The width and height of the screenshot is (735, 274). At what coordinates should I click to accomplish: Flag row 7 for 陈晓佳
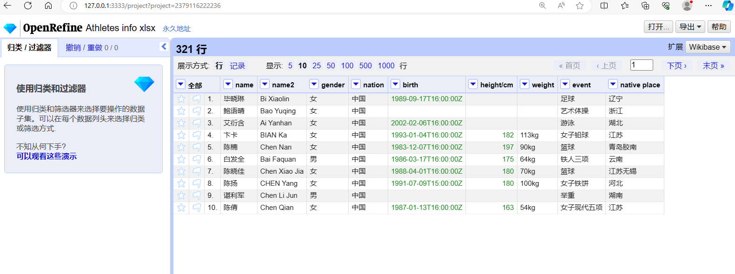tap(197, 171)
